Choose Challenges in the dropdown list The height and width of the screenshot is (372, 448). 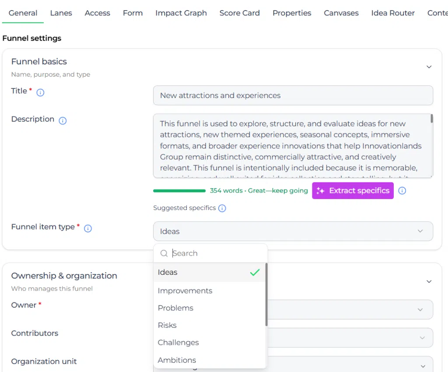click(210, 342)
